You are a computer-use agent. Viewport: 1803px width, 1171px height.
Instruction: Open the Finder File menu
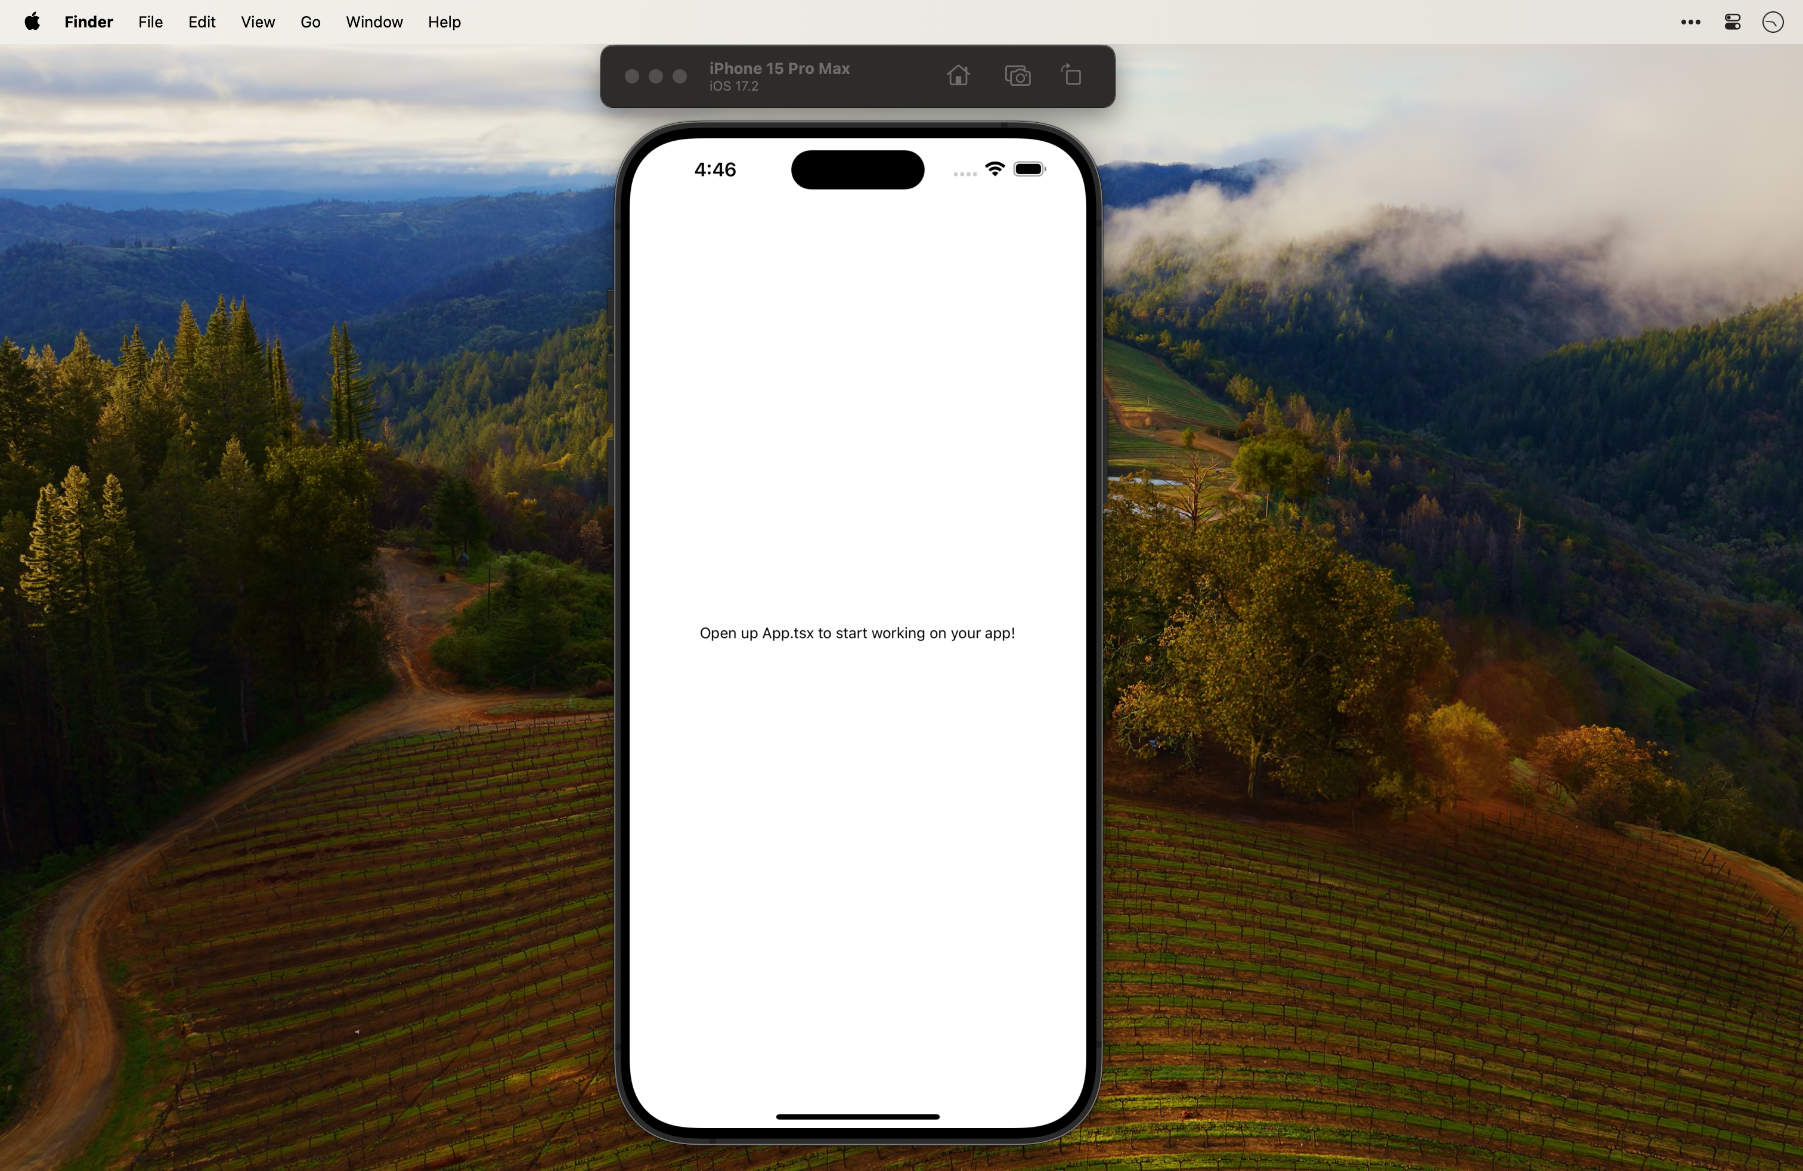coord(151,22)
